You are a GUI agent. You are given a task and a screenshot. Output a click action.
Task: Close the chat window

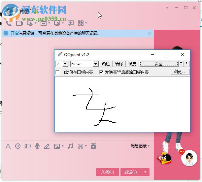194,8
